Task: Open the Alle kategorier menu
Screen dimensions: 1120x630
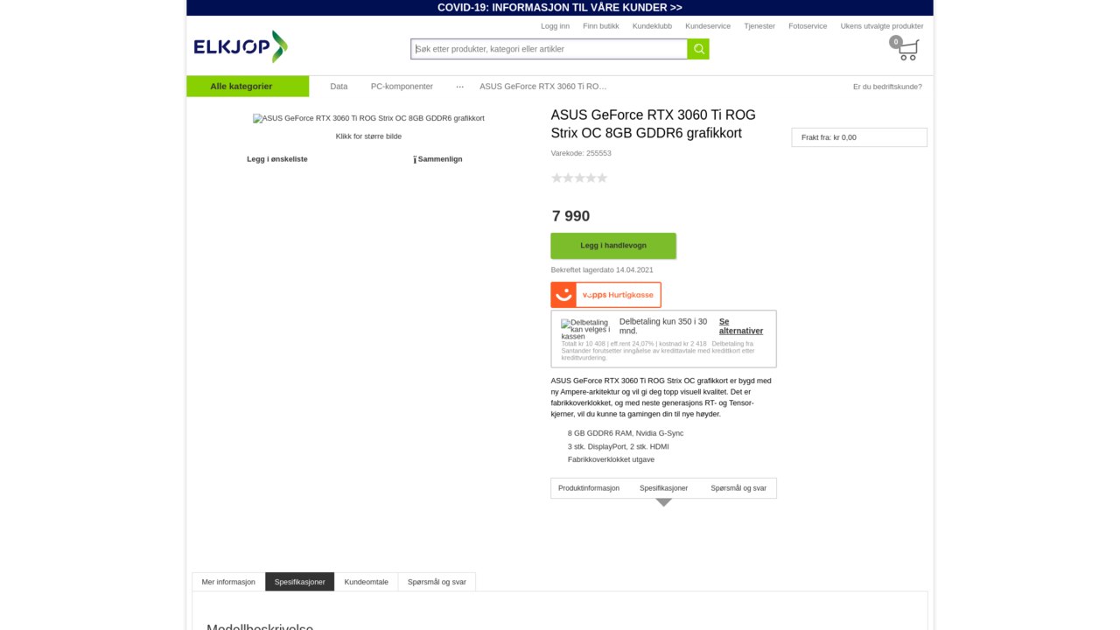Action: point(248,87)
